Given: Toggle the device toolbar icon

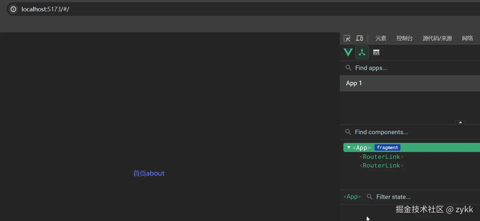Looking at the screenshot, I should 359,38.
